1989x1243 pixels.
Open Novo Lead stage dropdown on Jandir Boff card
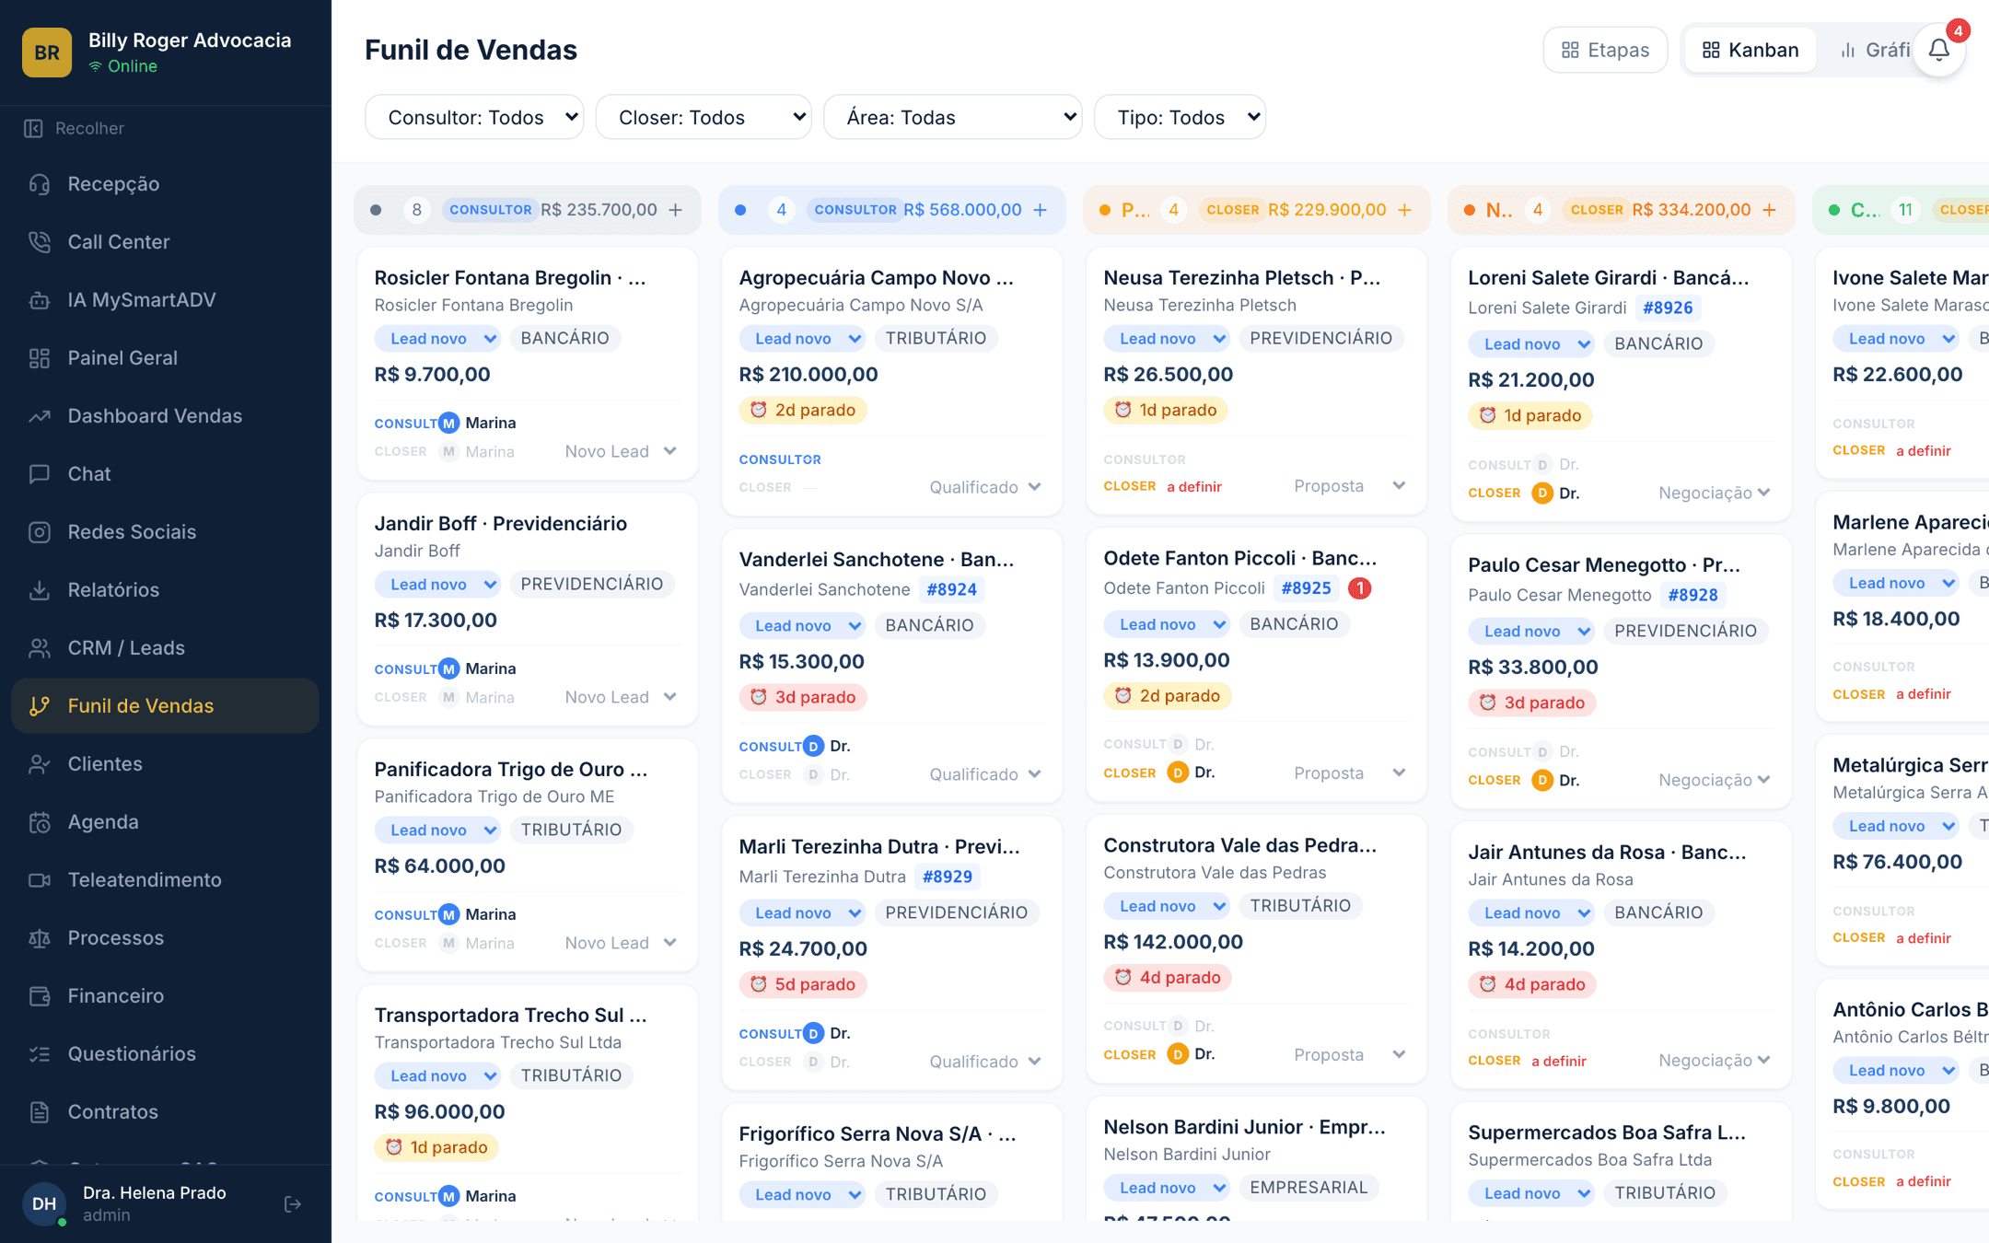click(622, 697)
